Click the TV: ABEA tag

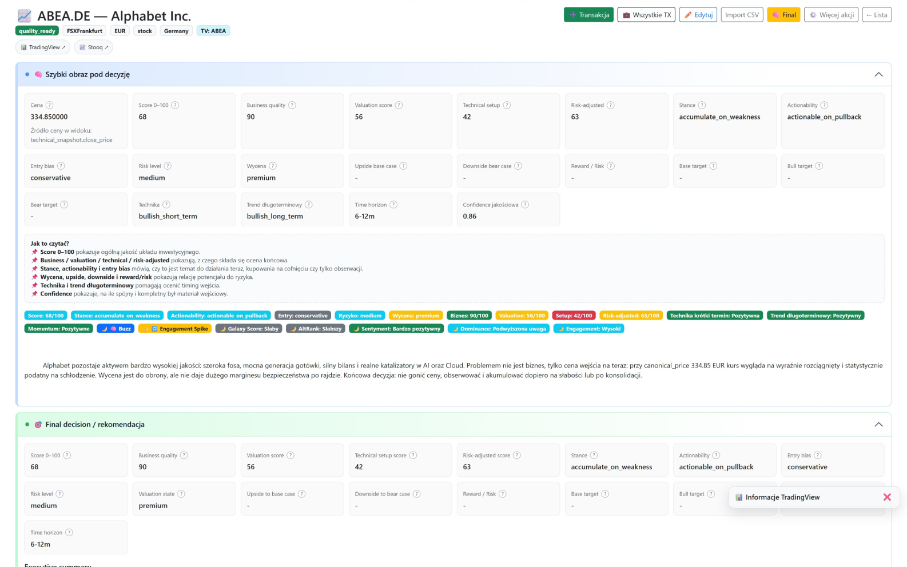[x=213, y=31]
